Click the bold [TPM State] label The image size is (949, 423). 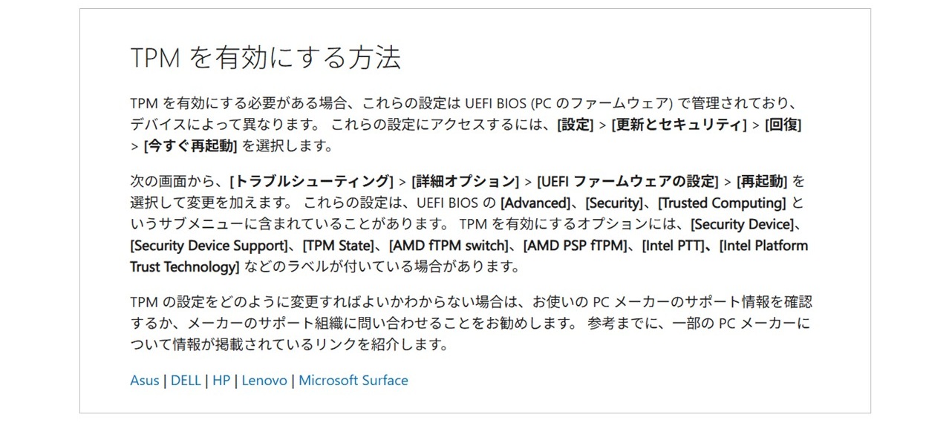[341, 246]
